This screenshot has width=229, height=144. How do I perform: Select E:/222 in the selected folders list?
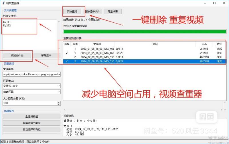7,26
